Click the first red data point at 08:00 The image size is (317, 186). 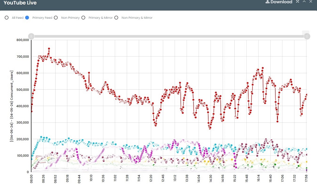tap(31, 111)
